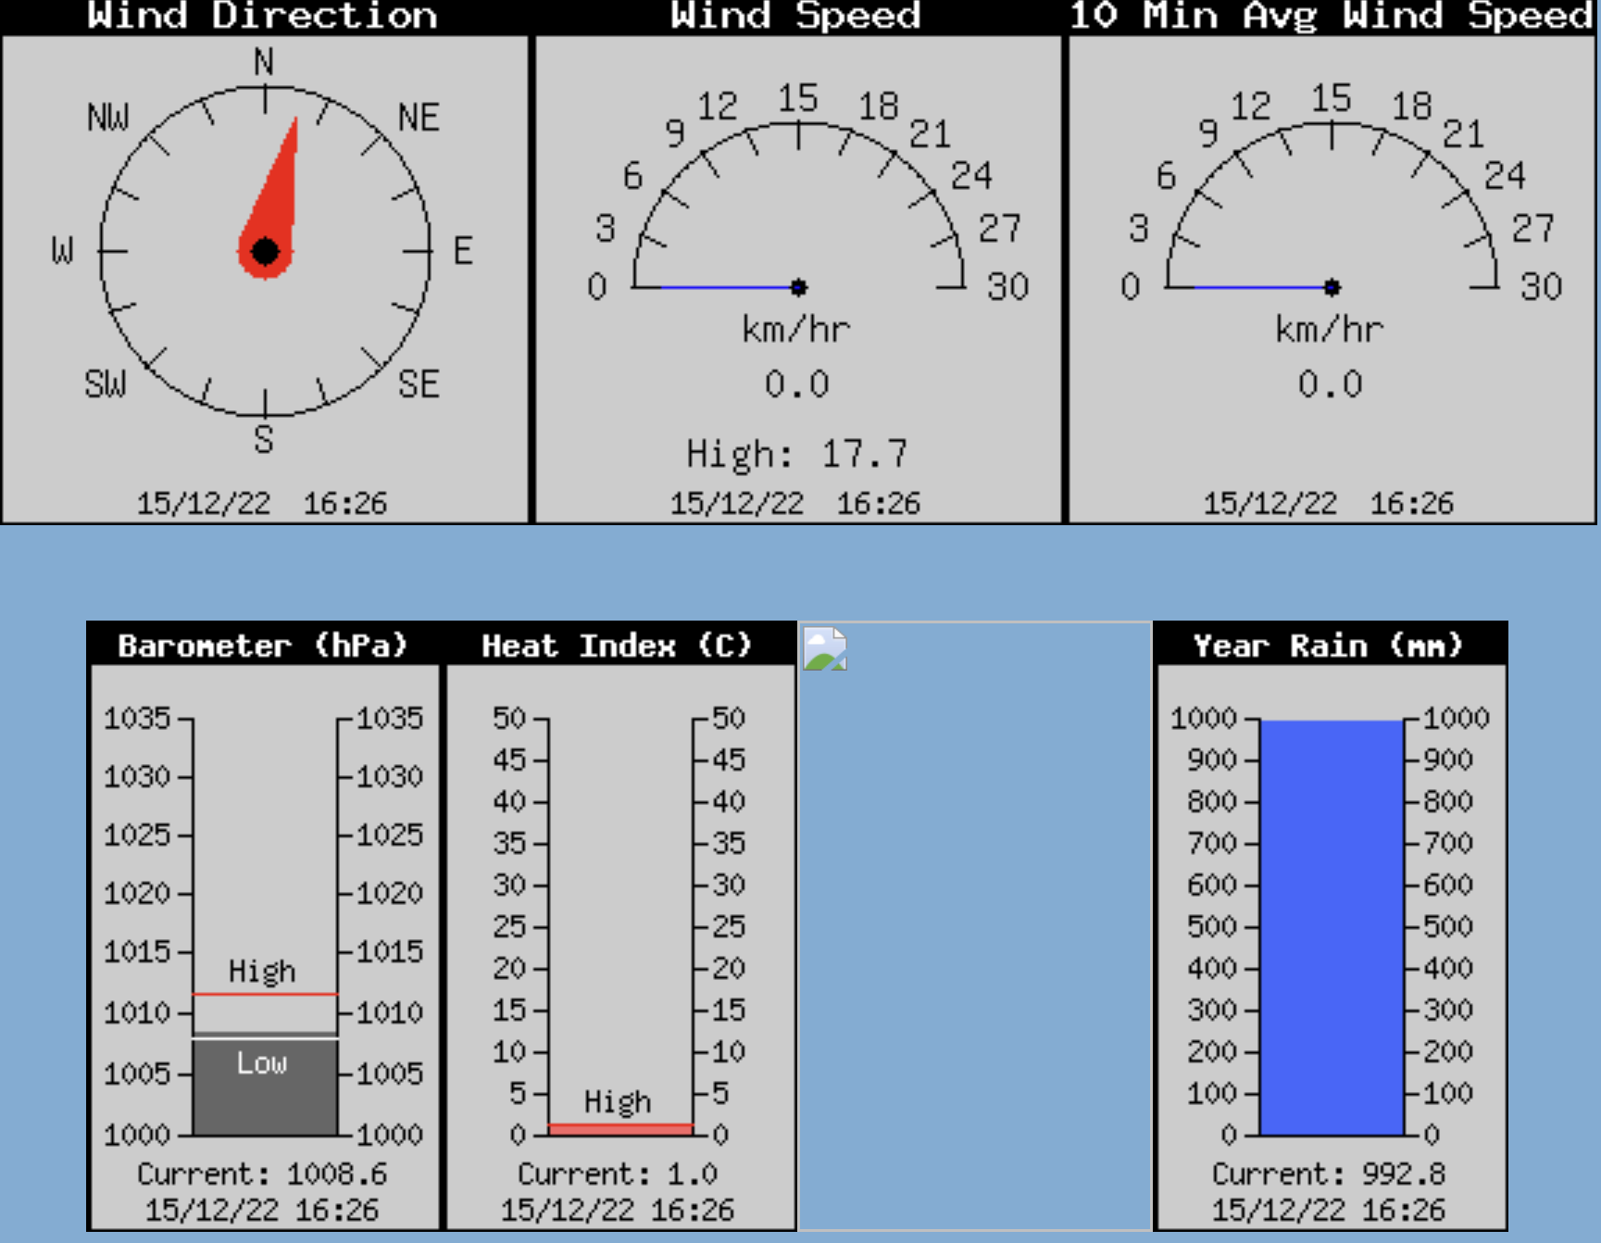This screenshot has width=1601, height=1243.
Task: Click the Heat Index 'Current: 1.0' reading
Action: pyautogui.click(x=618, y=1174)
